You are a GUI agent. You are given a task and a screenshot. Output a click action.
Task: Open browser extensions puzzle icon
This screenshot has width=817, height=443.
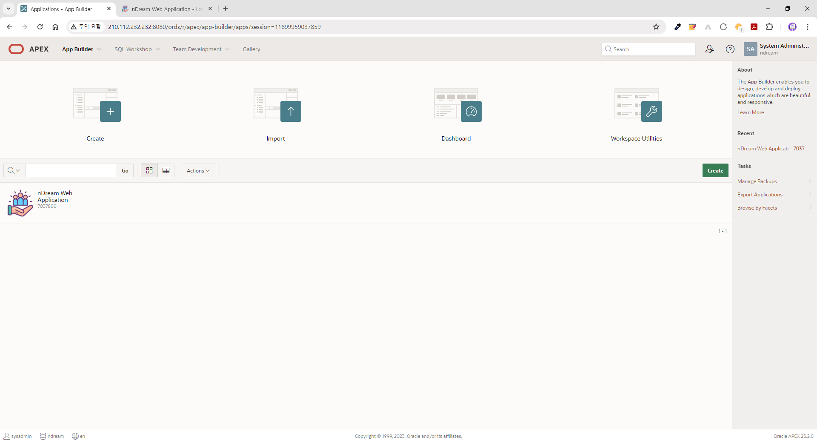coord(769,27)
